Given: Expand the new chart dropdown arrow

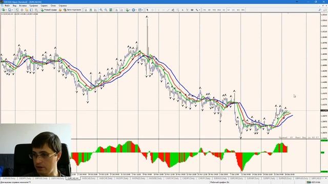Looking at the screenshot, I should point(6,10).
